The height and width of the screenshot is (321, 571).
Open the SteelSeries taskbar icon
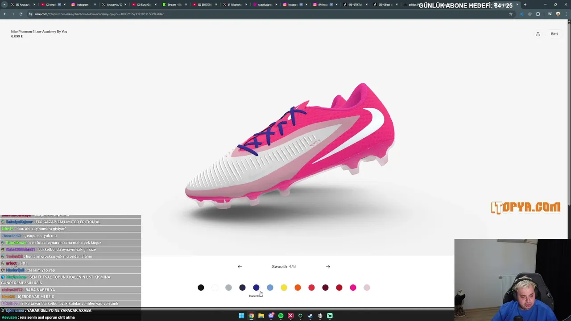point(320,316)
